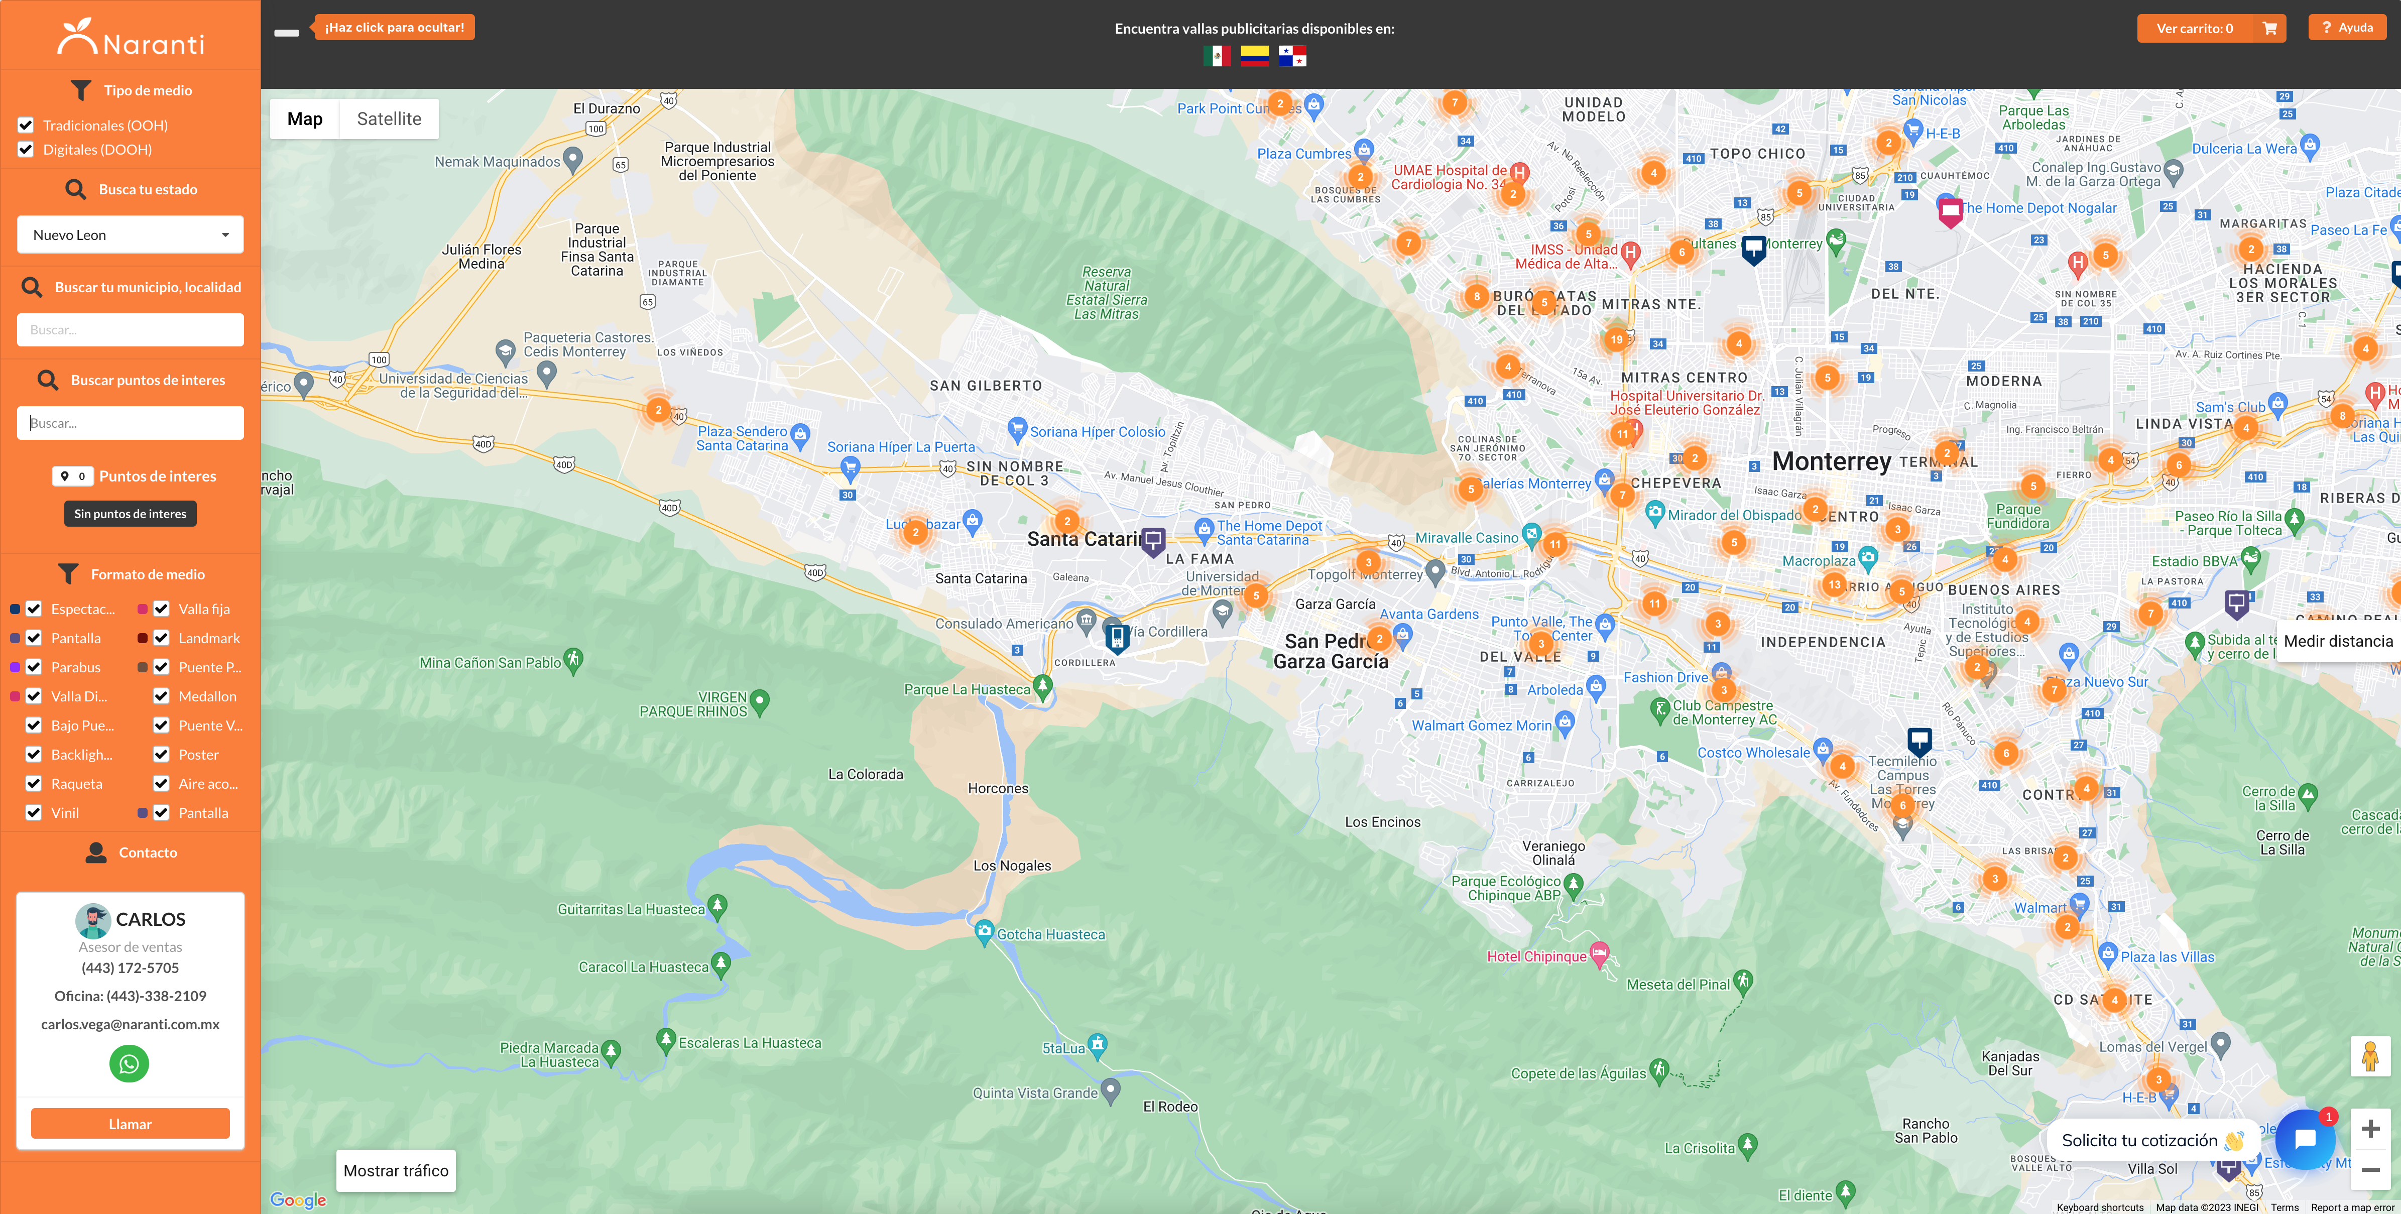Screen dimensions: 2401x1214
Task: Click cluster marker 19 in Mitras
Action: (1616, 339)
